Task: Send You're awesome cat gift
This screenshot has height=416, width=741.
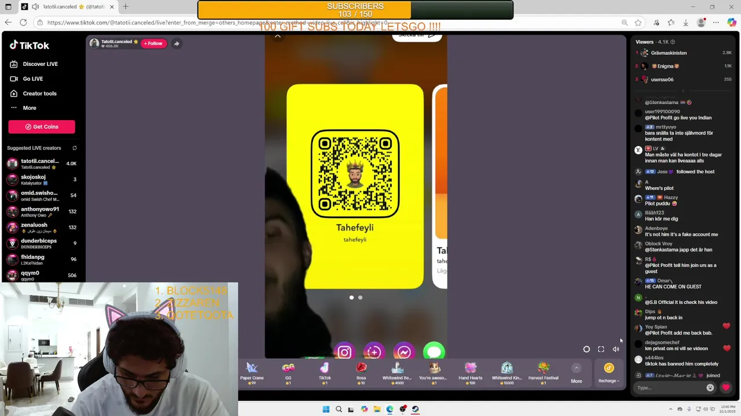Action: [433, 372]
